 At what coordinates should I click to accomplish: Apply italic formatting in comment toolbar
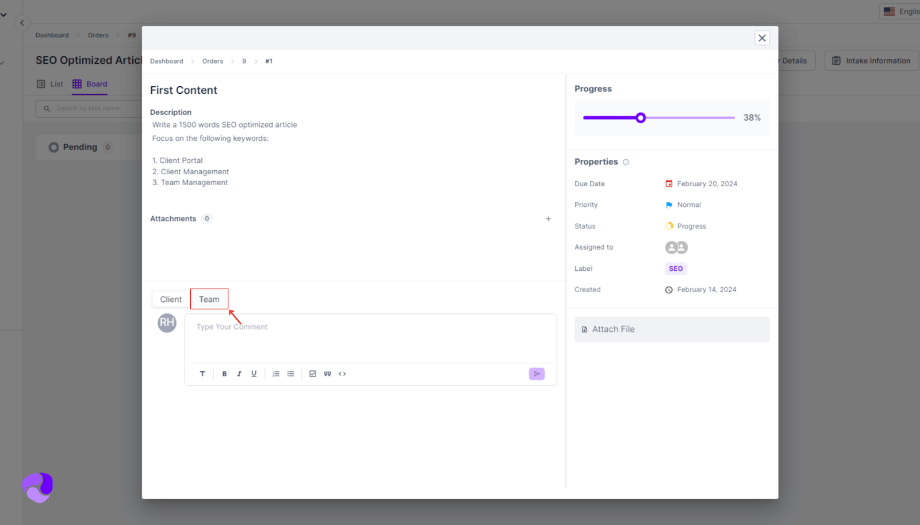click(x=239, y=374)
